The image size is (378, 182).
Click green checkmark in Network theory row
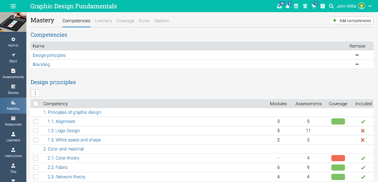pyautogui.click(x=363, y=177)
